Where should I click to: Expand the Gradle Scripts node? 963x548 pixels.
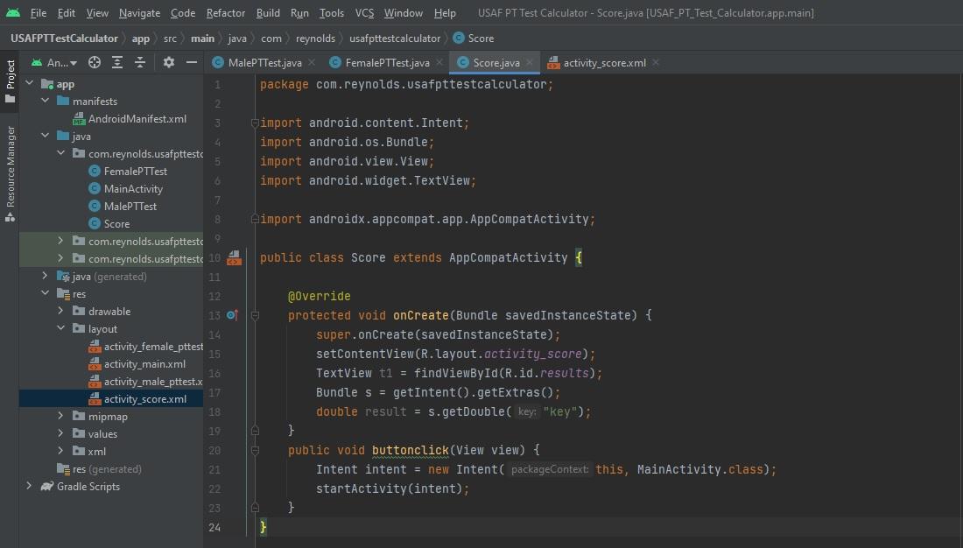pos(29,486)
